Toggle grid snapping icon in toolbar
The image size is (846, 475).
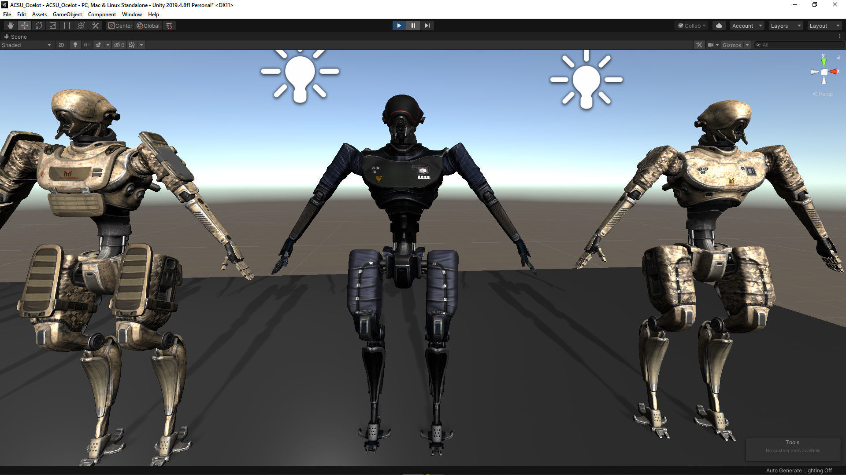pos(169,26)
